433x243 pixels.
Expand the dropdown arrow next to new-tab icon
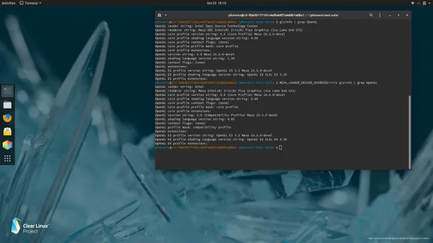tap(166, 15)
